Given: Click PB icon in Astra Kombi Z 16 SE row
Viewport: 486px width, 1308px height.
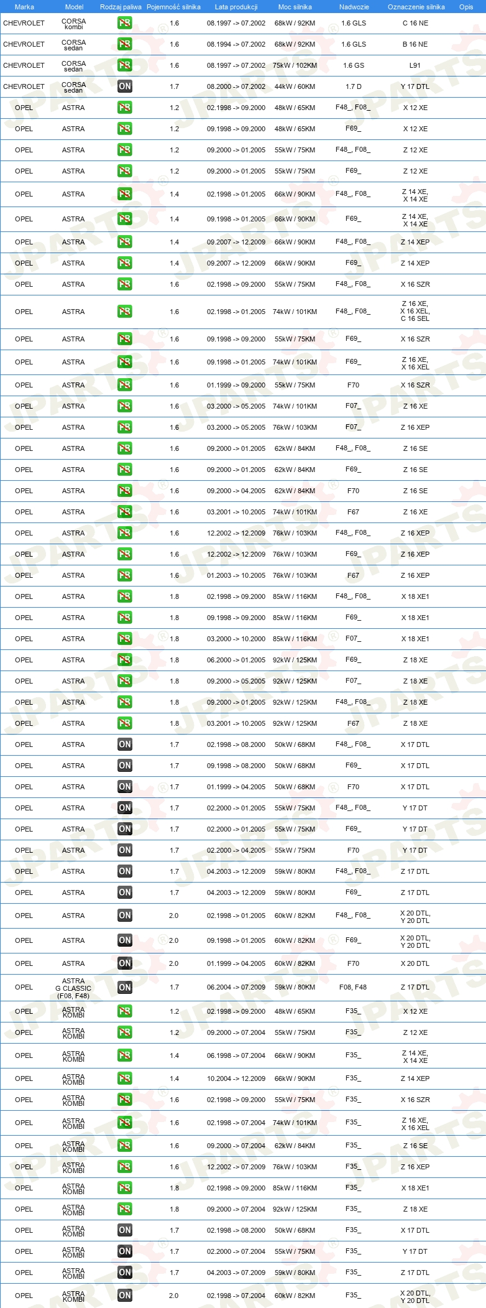Looking at the screenshot, I should pos(125,1146).
